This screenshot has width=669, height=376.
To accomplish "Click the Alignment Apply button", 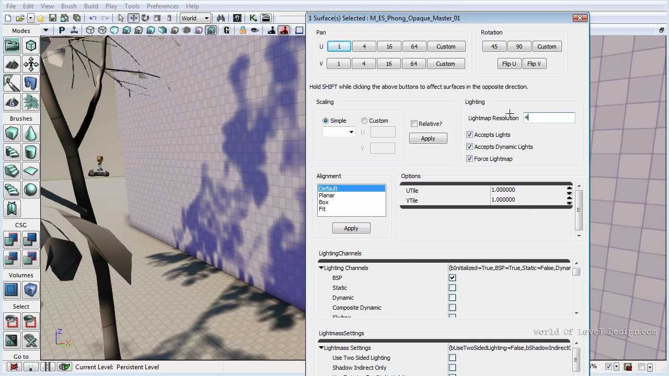I will 351,228.
